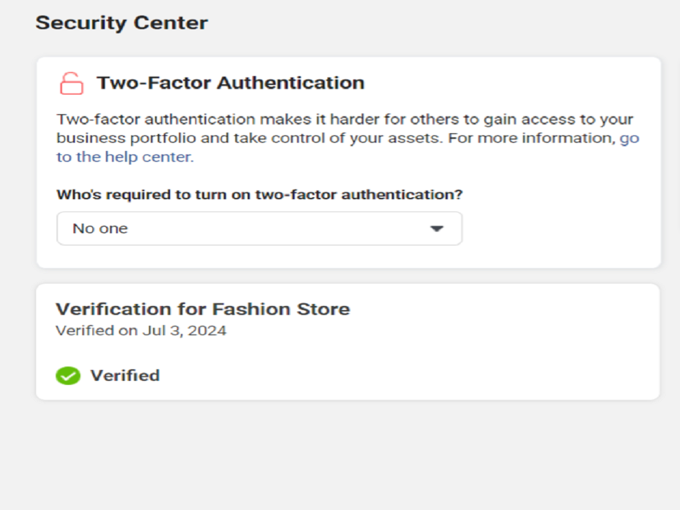Click the word "go" starting the help link

tap(629, 138)
